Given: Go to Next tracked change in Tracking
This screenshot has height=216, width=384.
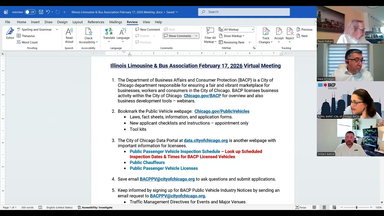Looking at the screenshot, I should pos(302,36).
